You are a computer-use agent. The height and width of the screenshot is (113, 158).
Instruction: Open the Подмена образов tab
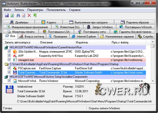tap(135, 22)
